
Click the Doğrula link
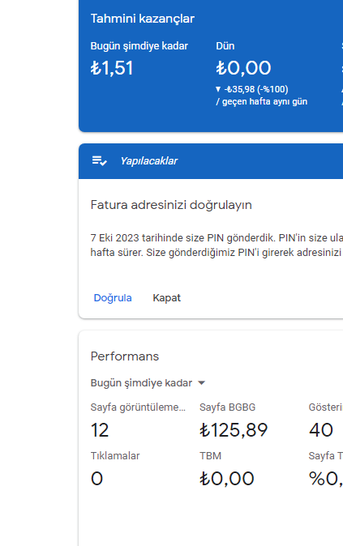113,298
